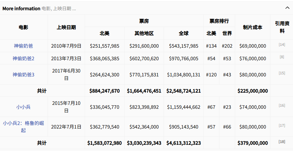The height and width of the screenshot is (151, 293).
Task: Click North America gross $362,779,540
Action: [105, 127]
